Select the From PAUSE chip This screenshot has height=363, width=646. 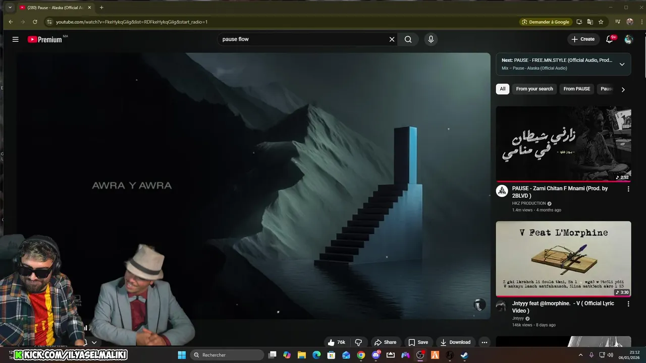pos(576,89)
